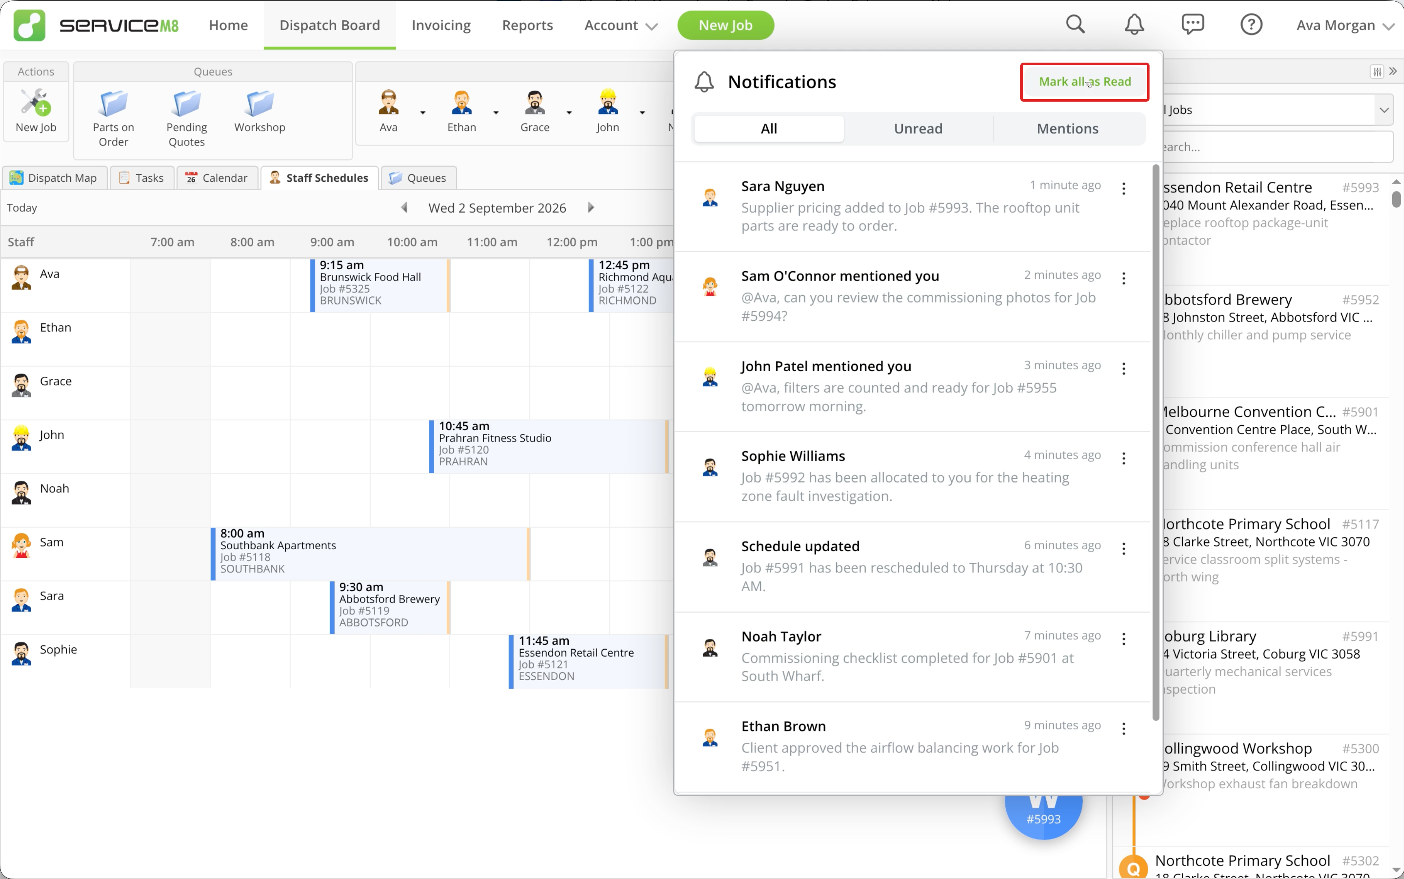Open options for John Patel mention
Image resolution: width=1404 pixels, height=879 pixels.
(1123, 369)
